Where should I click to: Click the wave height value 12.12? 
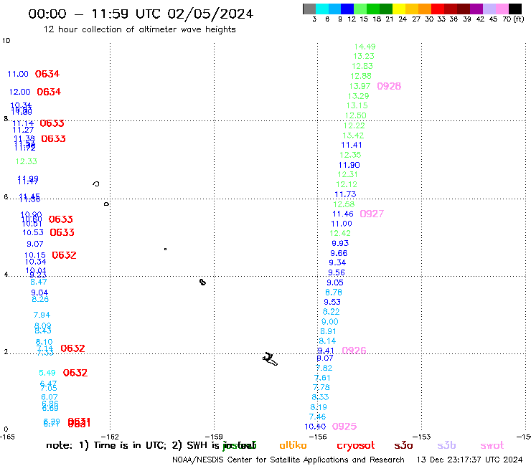pyautogui.click(x=347, y=185)
